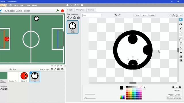
Task: Click the Import button
Action: (152, 15)
